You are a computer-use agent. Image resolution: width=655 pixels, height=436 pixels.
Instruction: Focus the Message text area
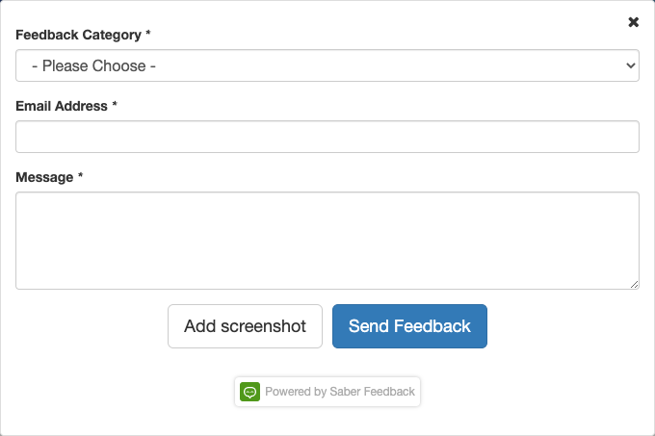[x=327, y=240]
